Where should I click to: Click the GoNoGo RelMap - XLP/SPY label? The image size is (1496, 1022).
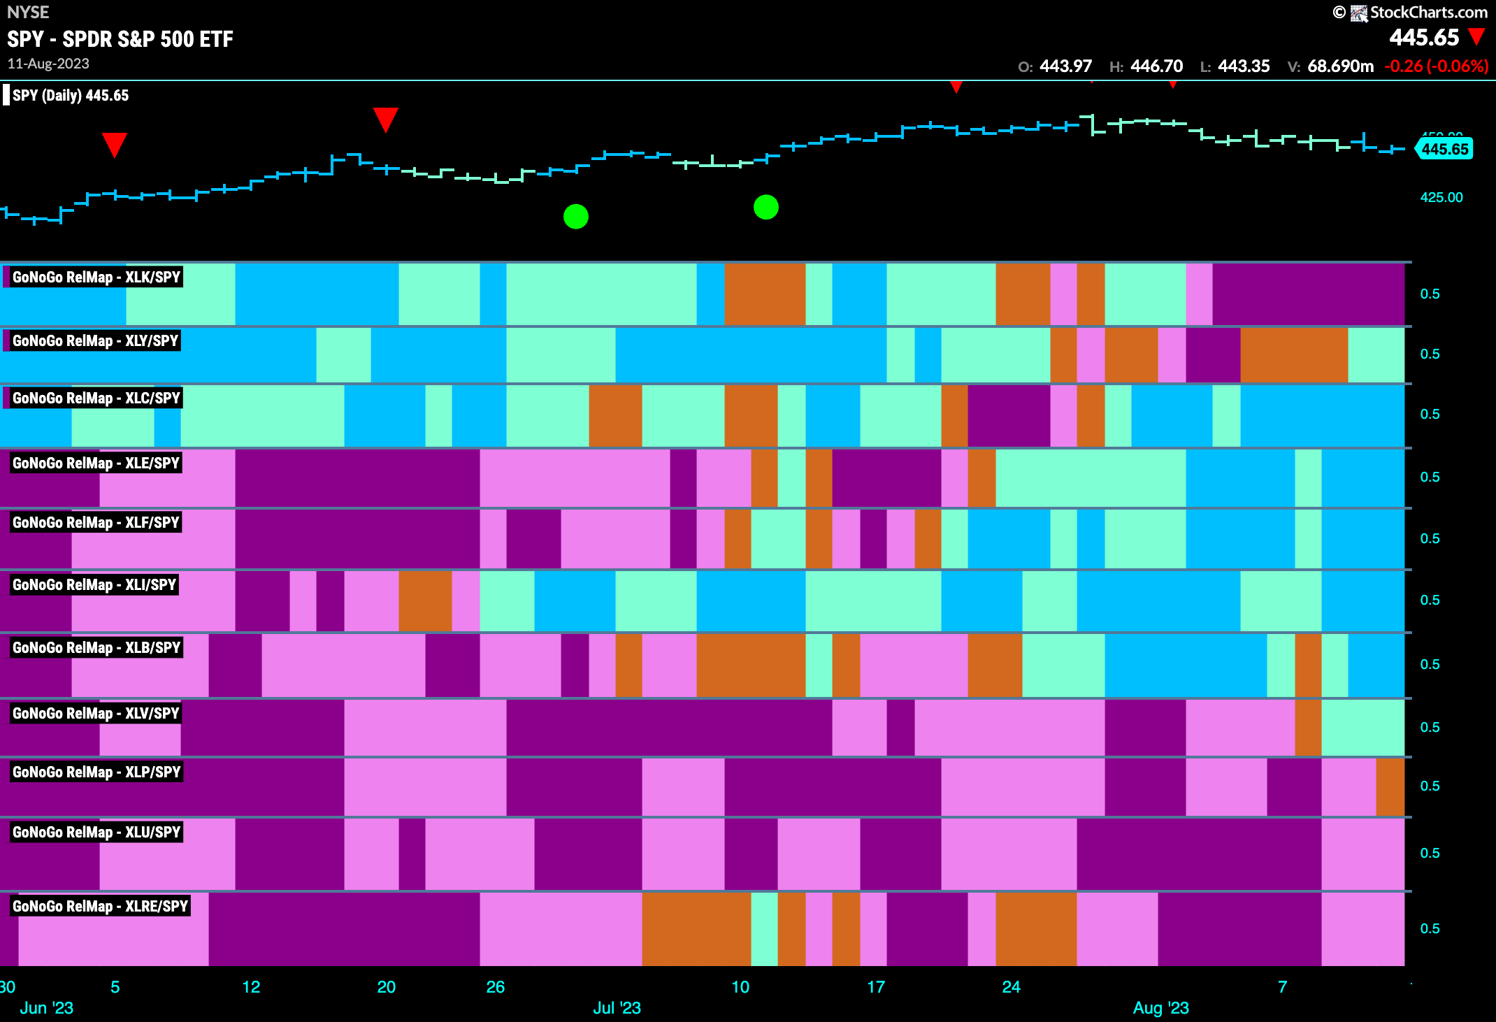[x=96, y=772]
